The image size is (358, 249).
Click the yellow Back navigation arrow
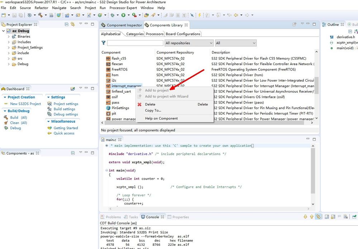point(236,15)
